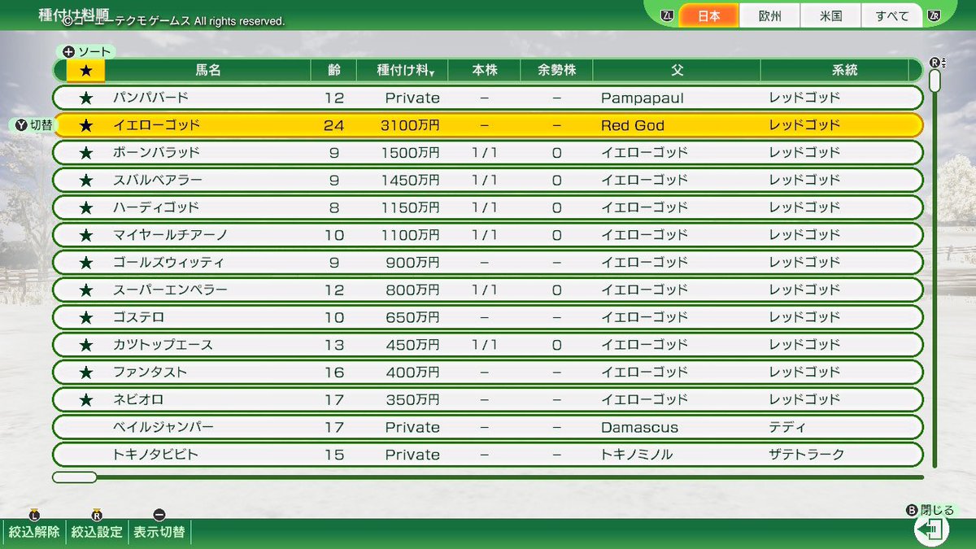Switch to the 米国 region tab
Image resolution: width=976 pixels, height=549 pixels.
click(830, 15)
